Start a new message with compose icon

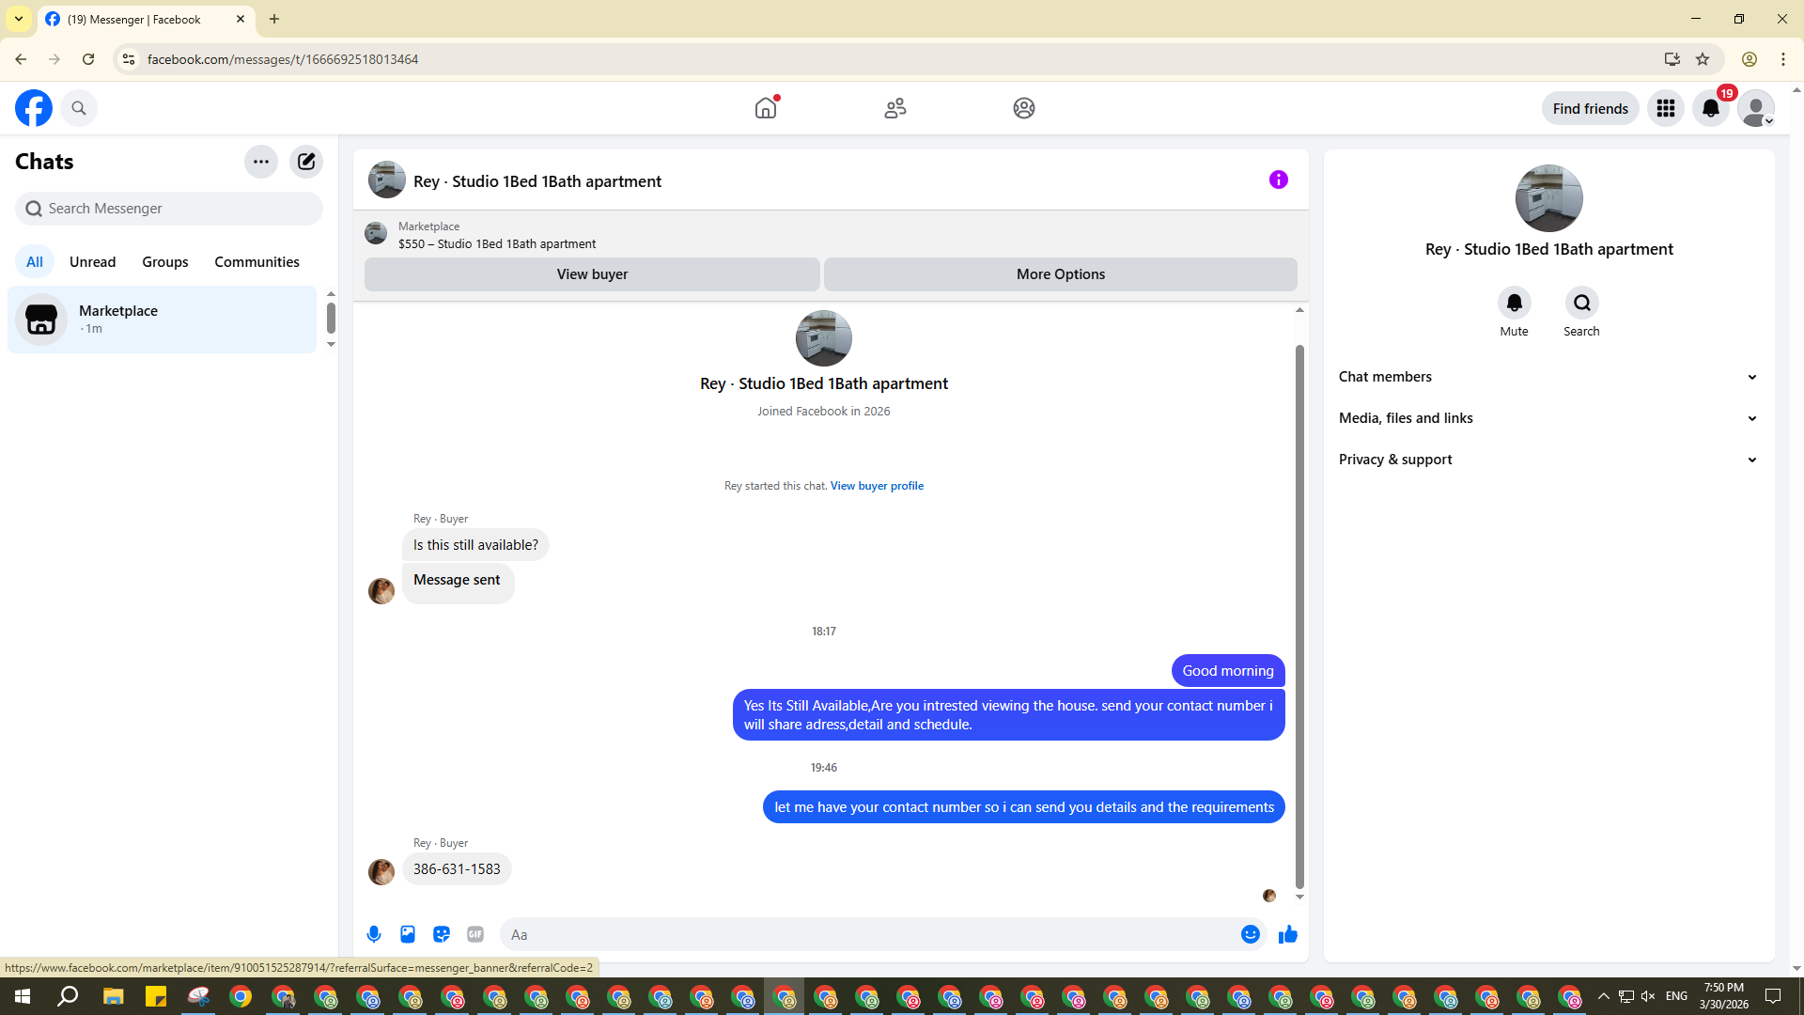pos(306,162)
